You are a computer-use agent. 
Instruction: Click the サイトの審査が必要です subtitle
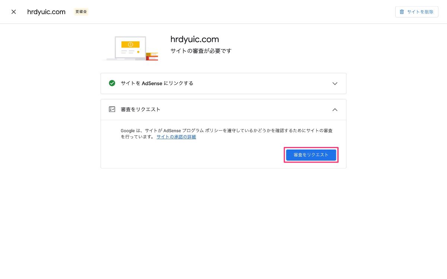point(201,51)
